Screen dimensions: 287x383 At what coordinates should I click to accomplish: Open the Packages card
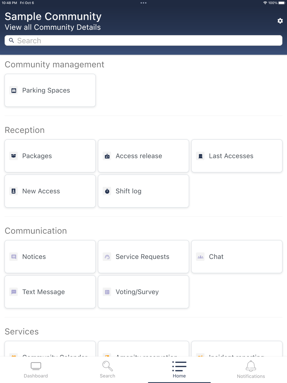(x=50, y=156)
